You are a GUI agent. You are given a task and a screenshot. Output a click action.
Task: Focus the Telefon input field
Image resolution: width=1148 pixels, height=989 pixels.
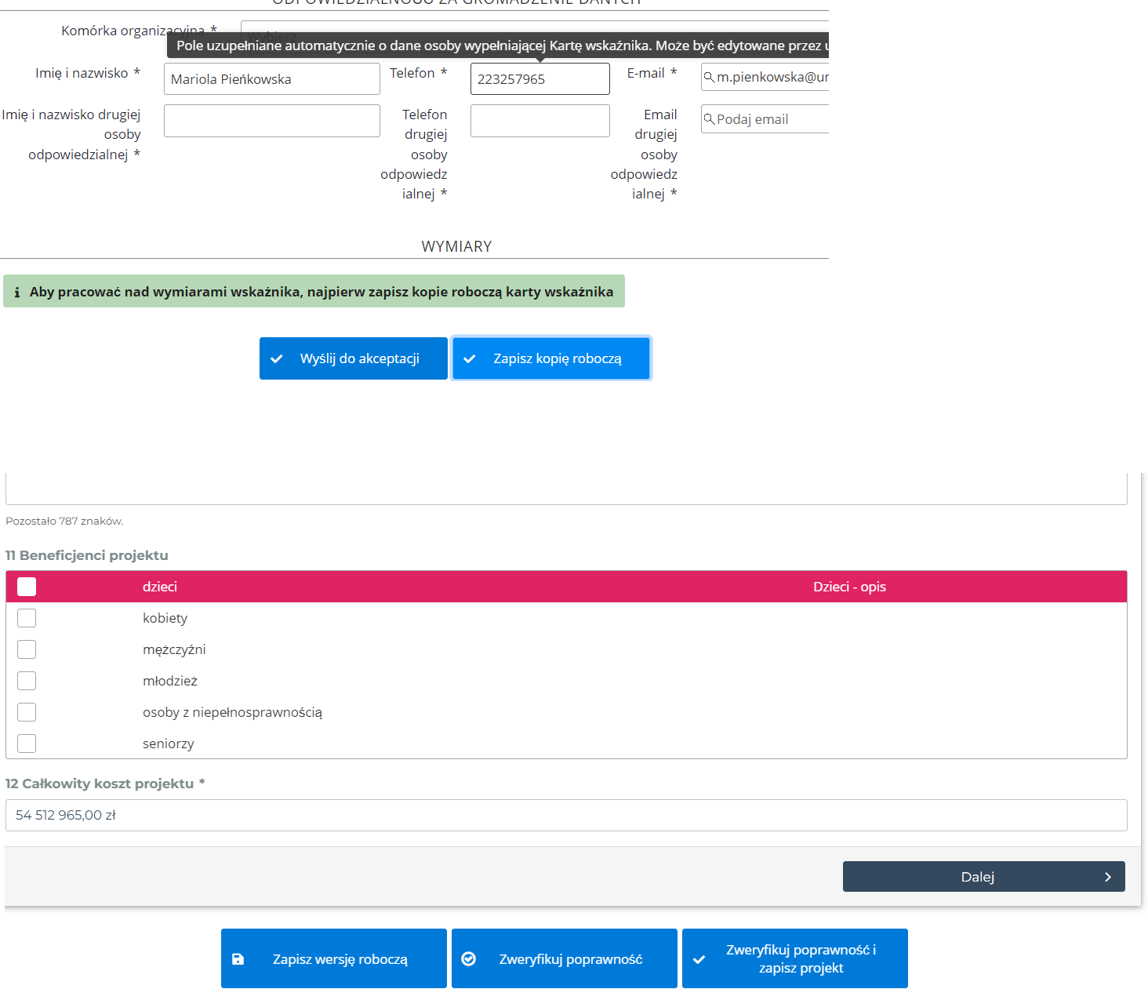[x=539, y=79]
